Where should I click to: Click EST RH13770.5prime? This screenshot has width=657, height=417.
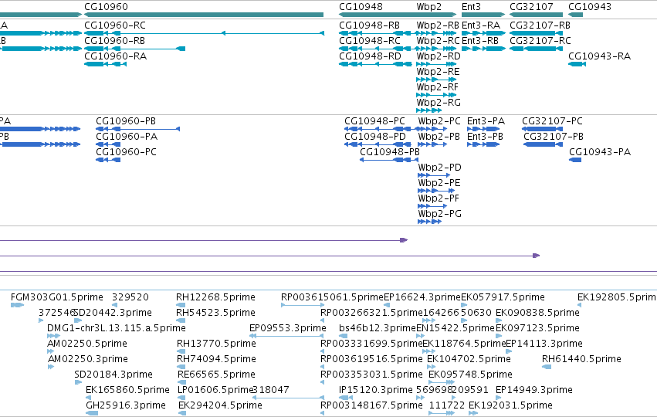[181, 351]
